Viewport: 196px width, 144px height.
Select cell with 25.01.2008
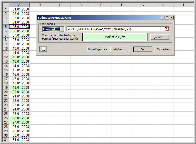pos(19,114)
